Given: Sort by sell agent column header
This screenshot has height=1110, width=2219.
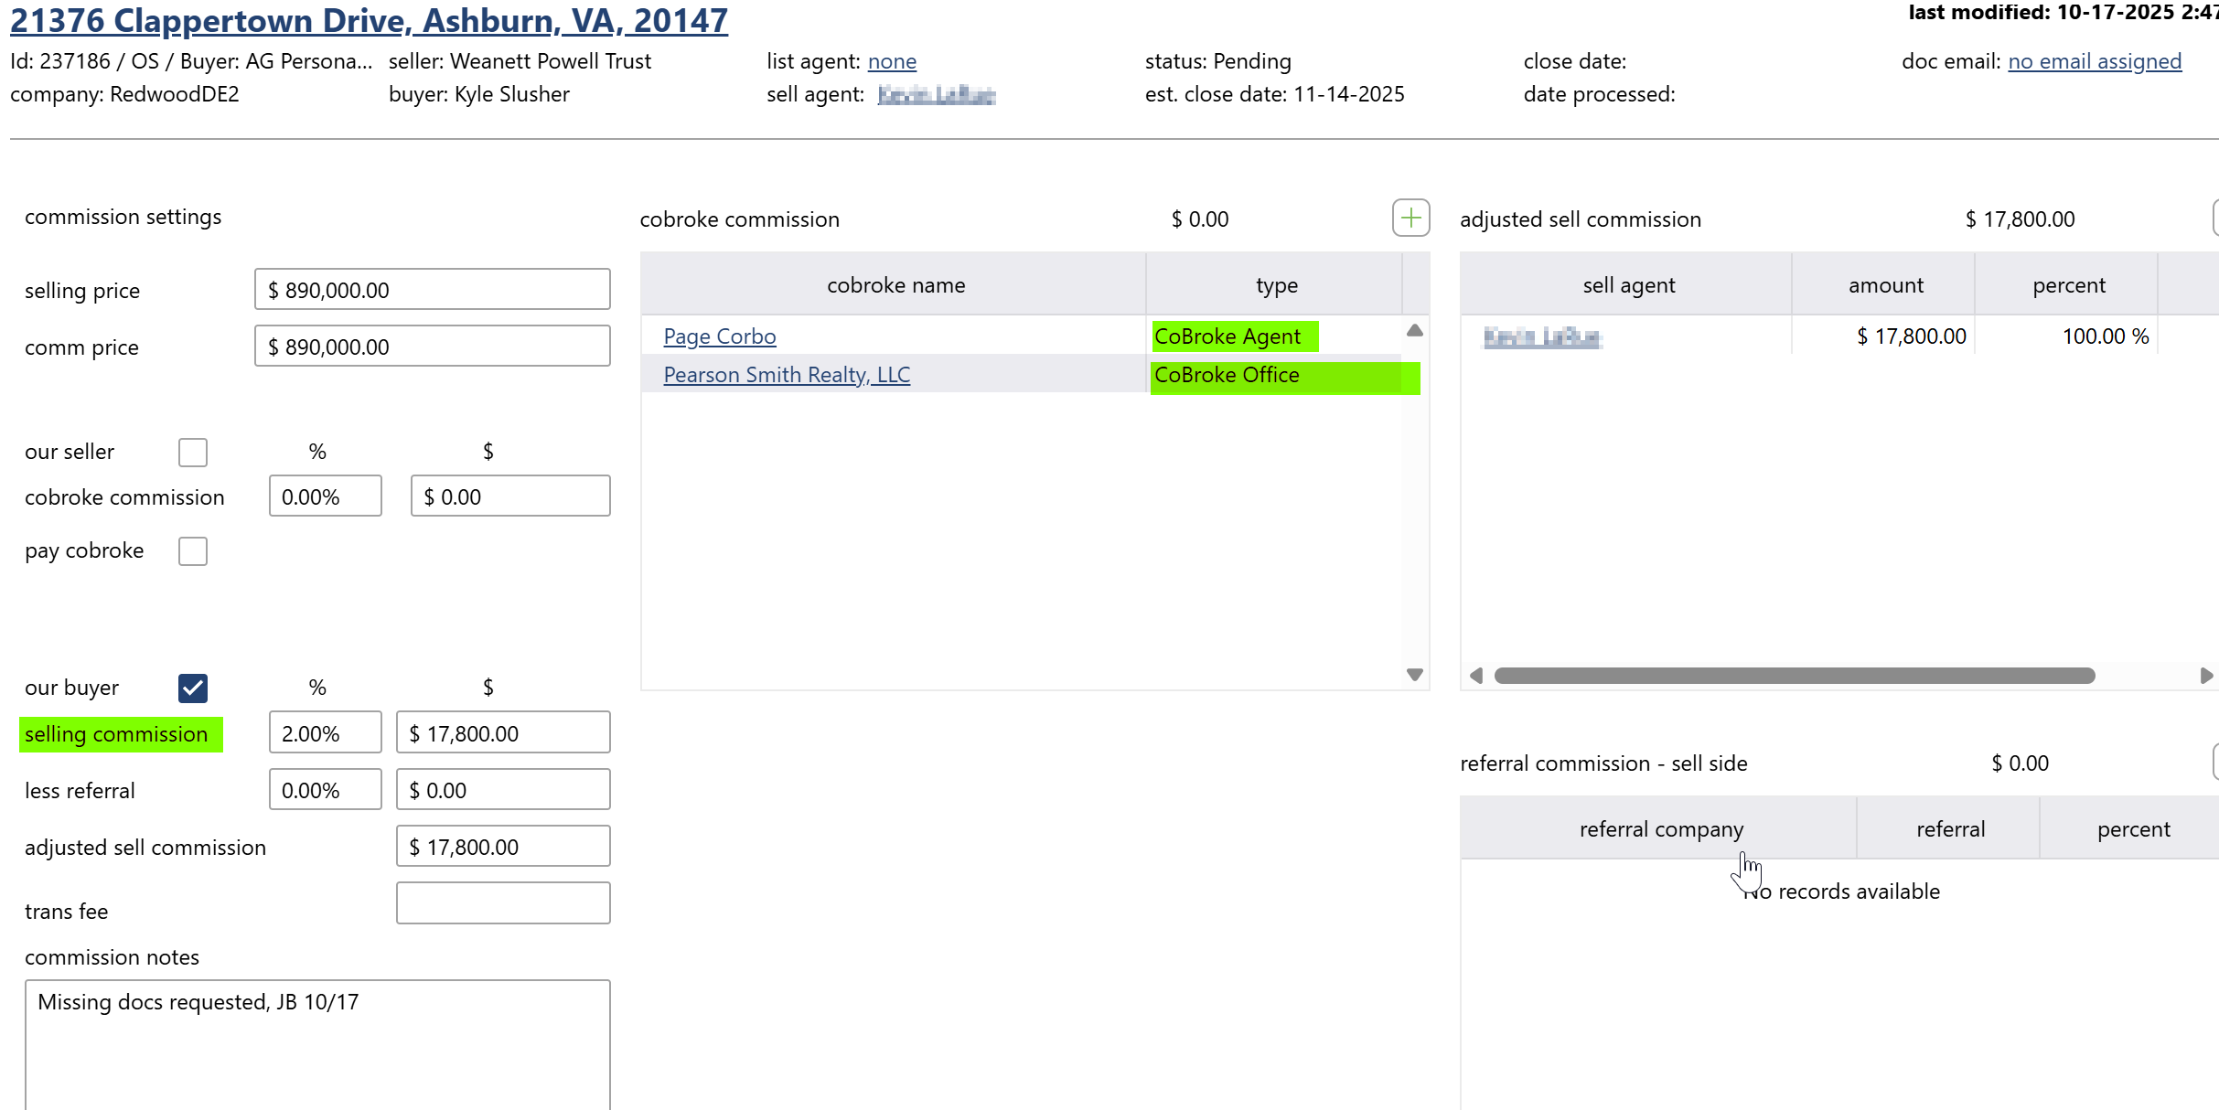Looking at the screenshot, I should coord(1628,285).
